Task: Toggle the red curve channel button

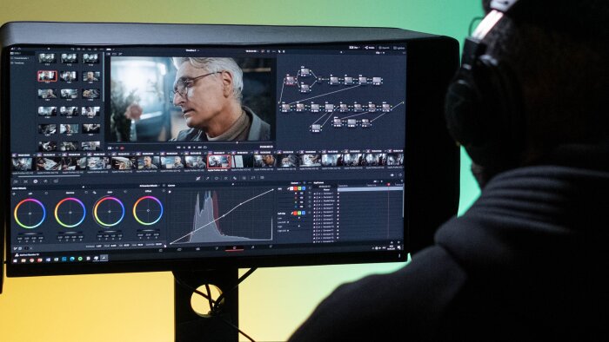Action: click(x=296, y=188)
